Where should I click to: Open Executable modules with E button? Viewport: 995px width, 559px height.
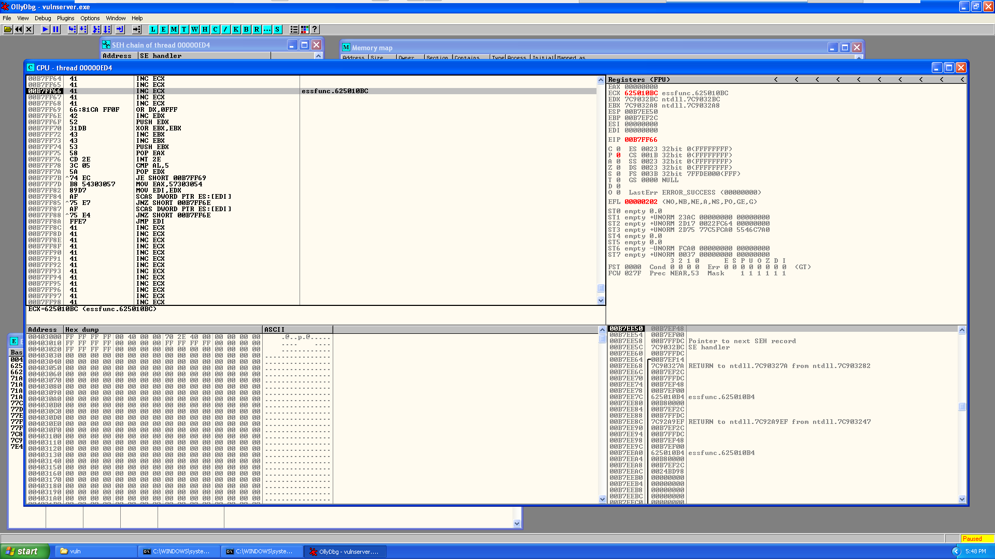[x=163, y=30]
